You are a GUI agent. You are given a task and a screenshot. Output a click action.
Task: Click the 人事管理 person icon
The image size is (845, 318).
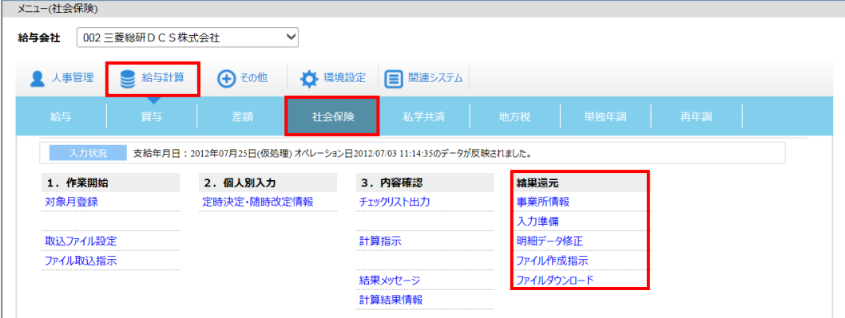(x=37, y=79)
